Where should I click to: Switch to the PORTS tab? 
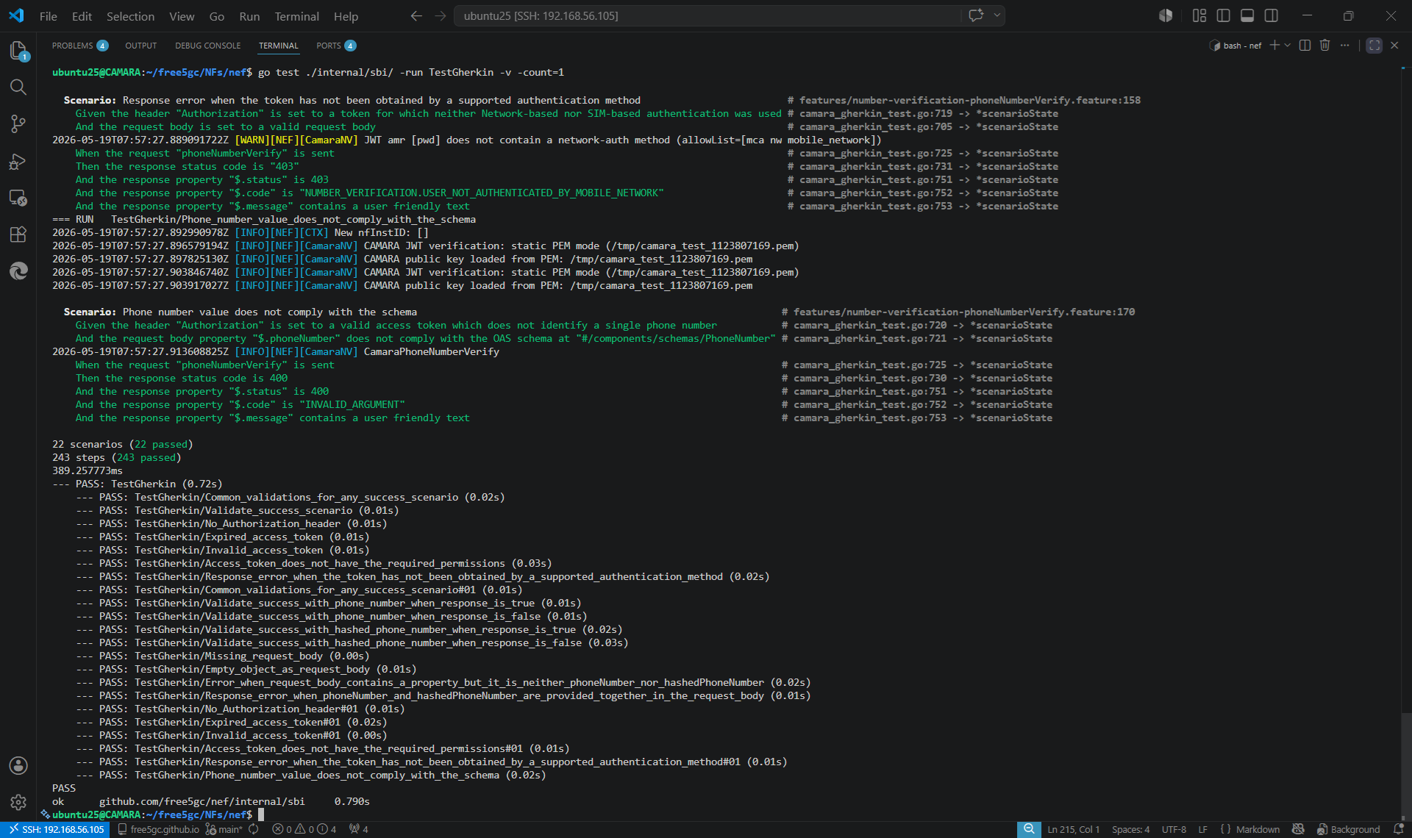point(336,46)
